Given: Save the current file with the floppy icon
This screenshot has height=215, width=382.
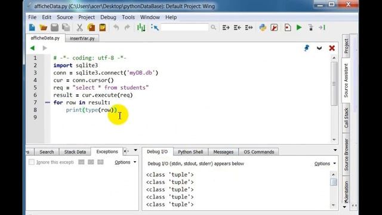Looking at the screenshot, I should (54, 27).
